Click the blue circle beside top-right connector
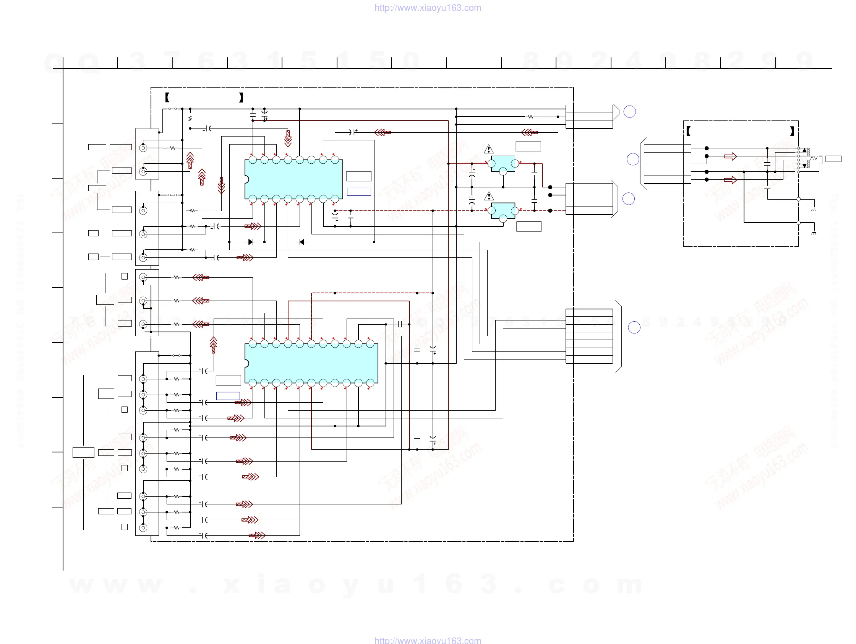Viewport: 856px width, 644px height. pyautogui.click(x=630, y=112)
